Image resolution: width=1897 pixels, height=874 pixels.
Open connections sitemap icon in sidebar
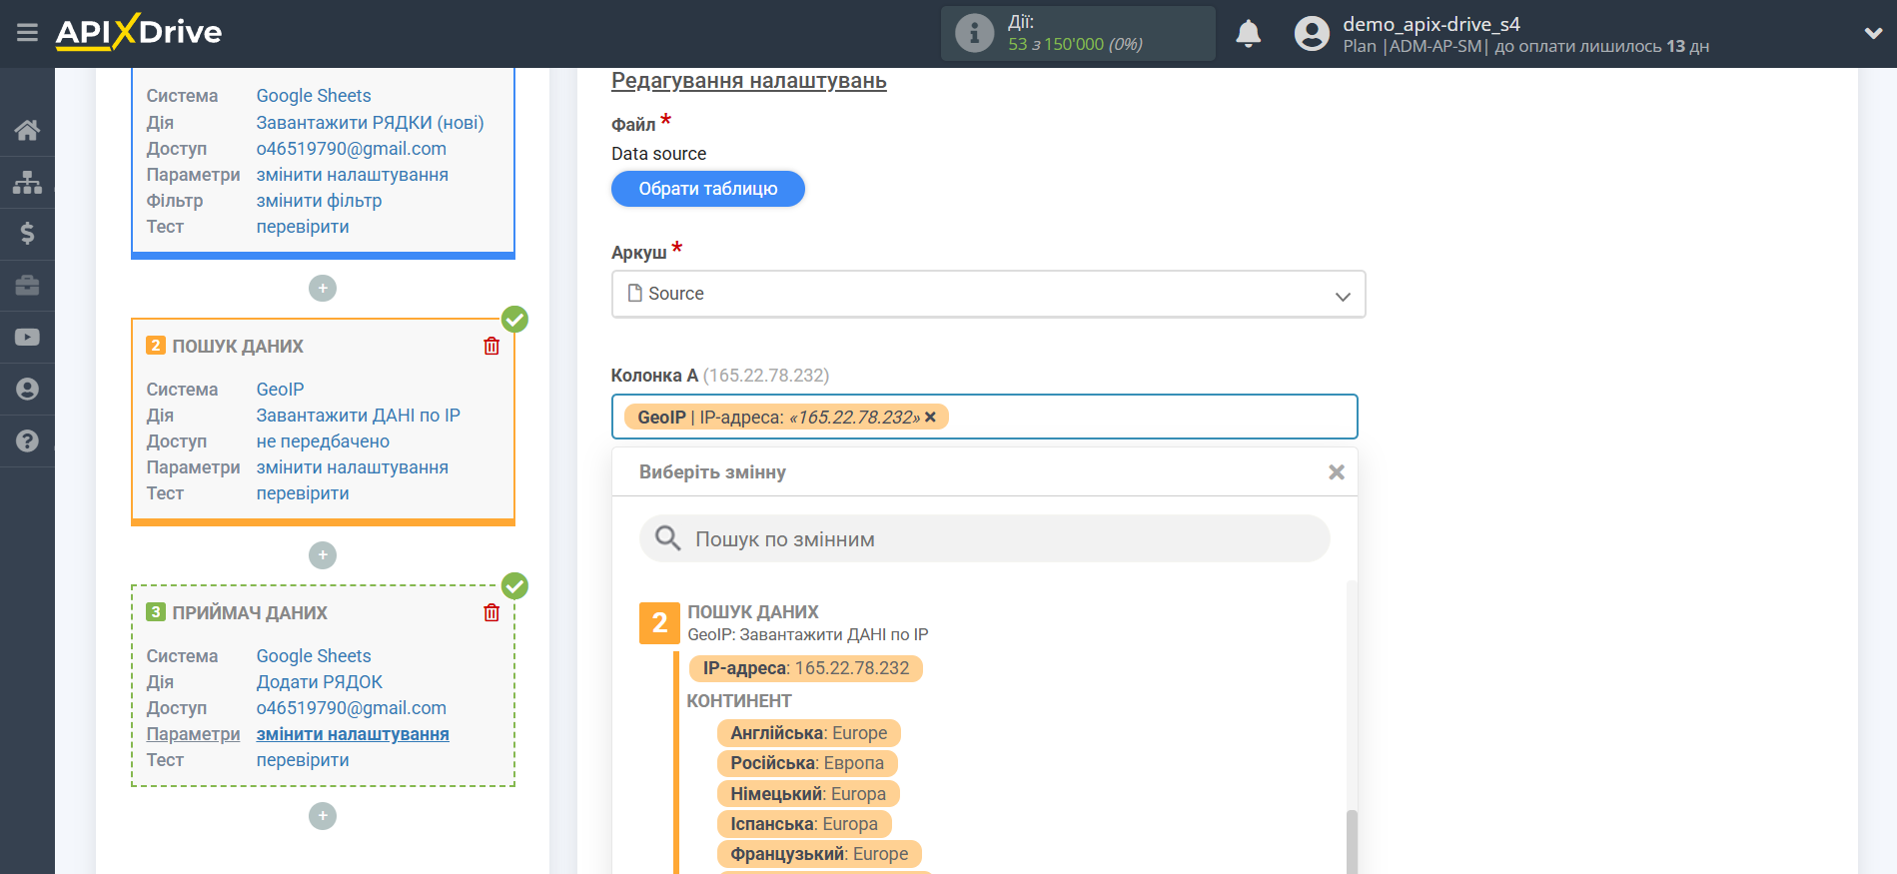(x=27, y=182)
